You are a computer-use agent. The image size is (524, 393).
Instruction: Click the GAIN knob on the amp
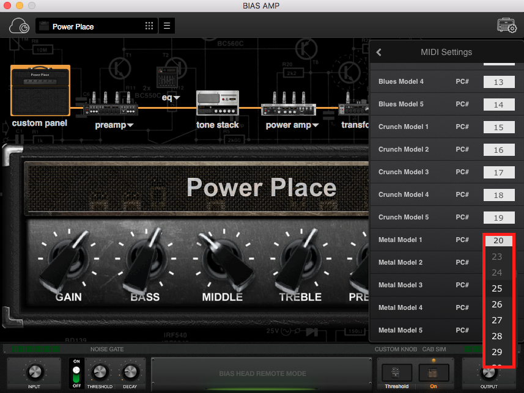[68, 259]
